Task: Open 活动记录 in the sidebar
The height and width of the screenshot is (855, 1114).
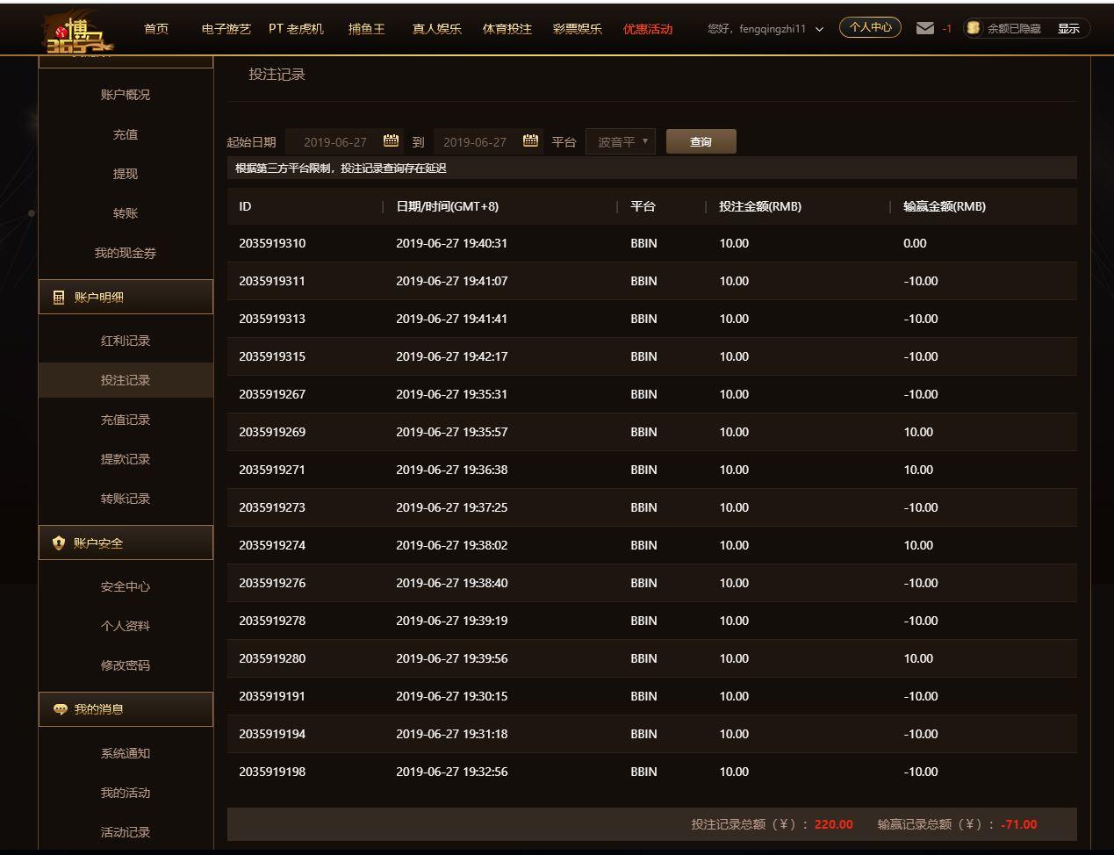Action: click(126, 832)
